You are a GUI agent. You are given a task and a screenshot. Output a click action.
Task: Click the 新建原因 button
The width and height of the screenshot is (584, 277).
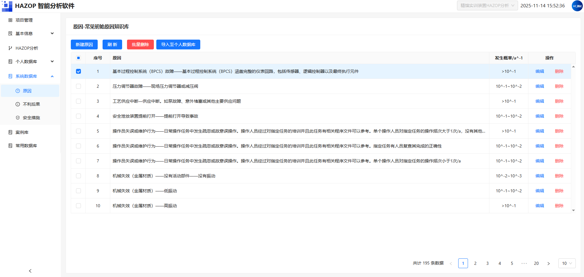click(84, 44)
